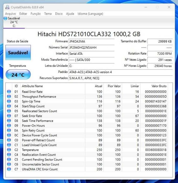Click the status orb for Uncorrectable Sector Count
Screen dimensions: 178x183
pyautogui.click(x=9, y=164)
